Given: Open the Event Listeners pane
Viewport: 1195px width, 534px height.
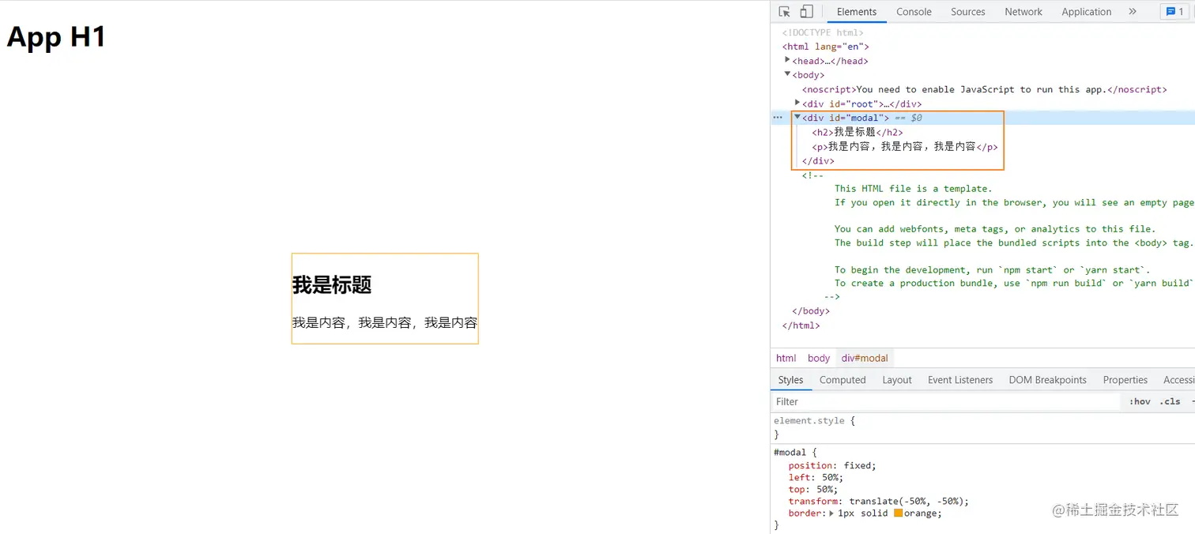Looking at the screenshot, I should tap(960, 380).
